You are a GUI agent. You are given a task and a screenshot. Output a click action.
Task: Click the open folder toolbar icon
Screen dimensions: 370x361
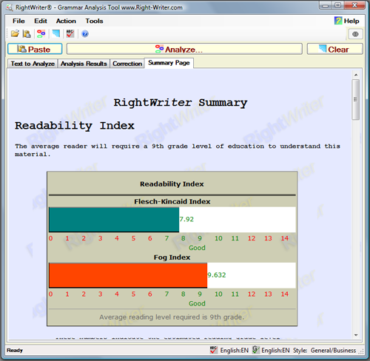click(x=15, y=33)
